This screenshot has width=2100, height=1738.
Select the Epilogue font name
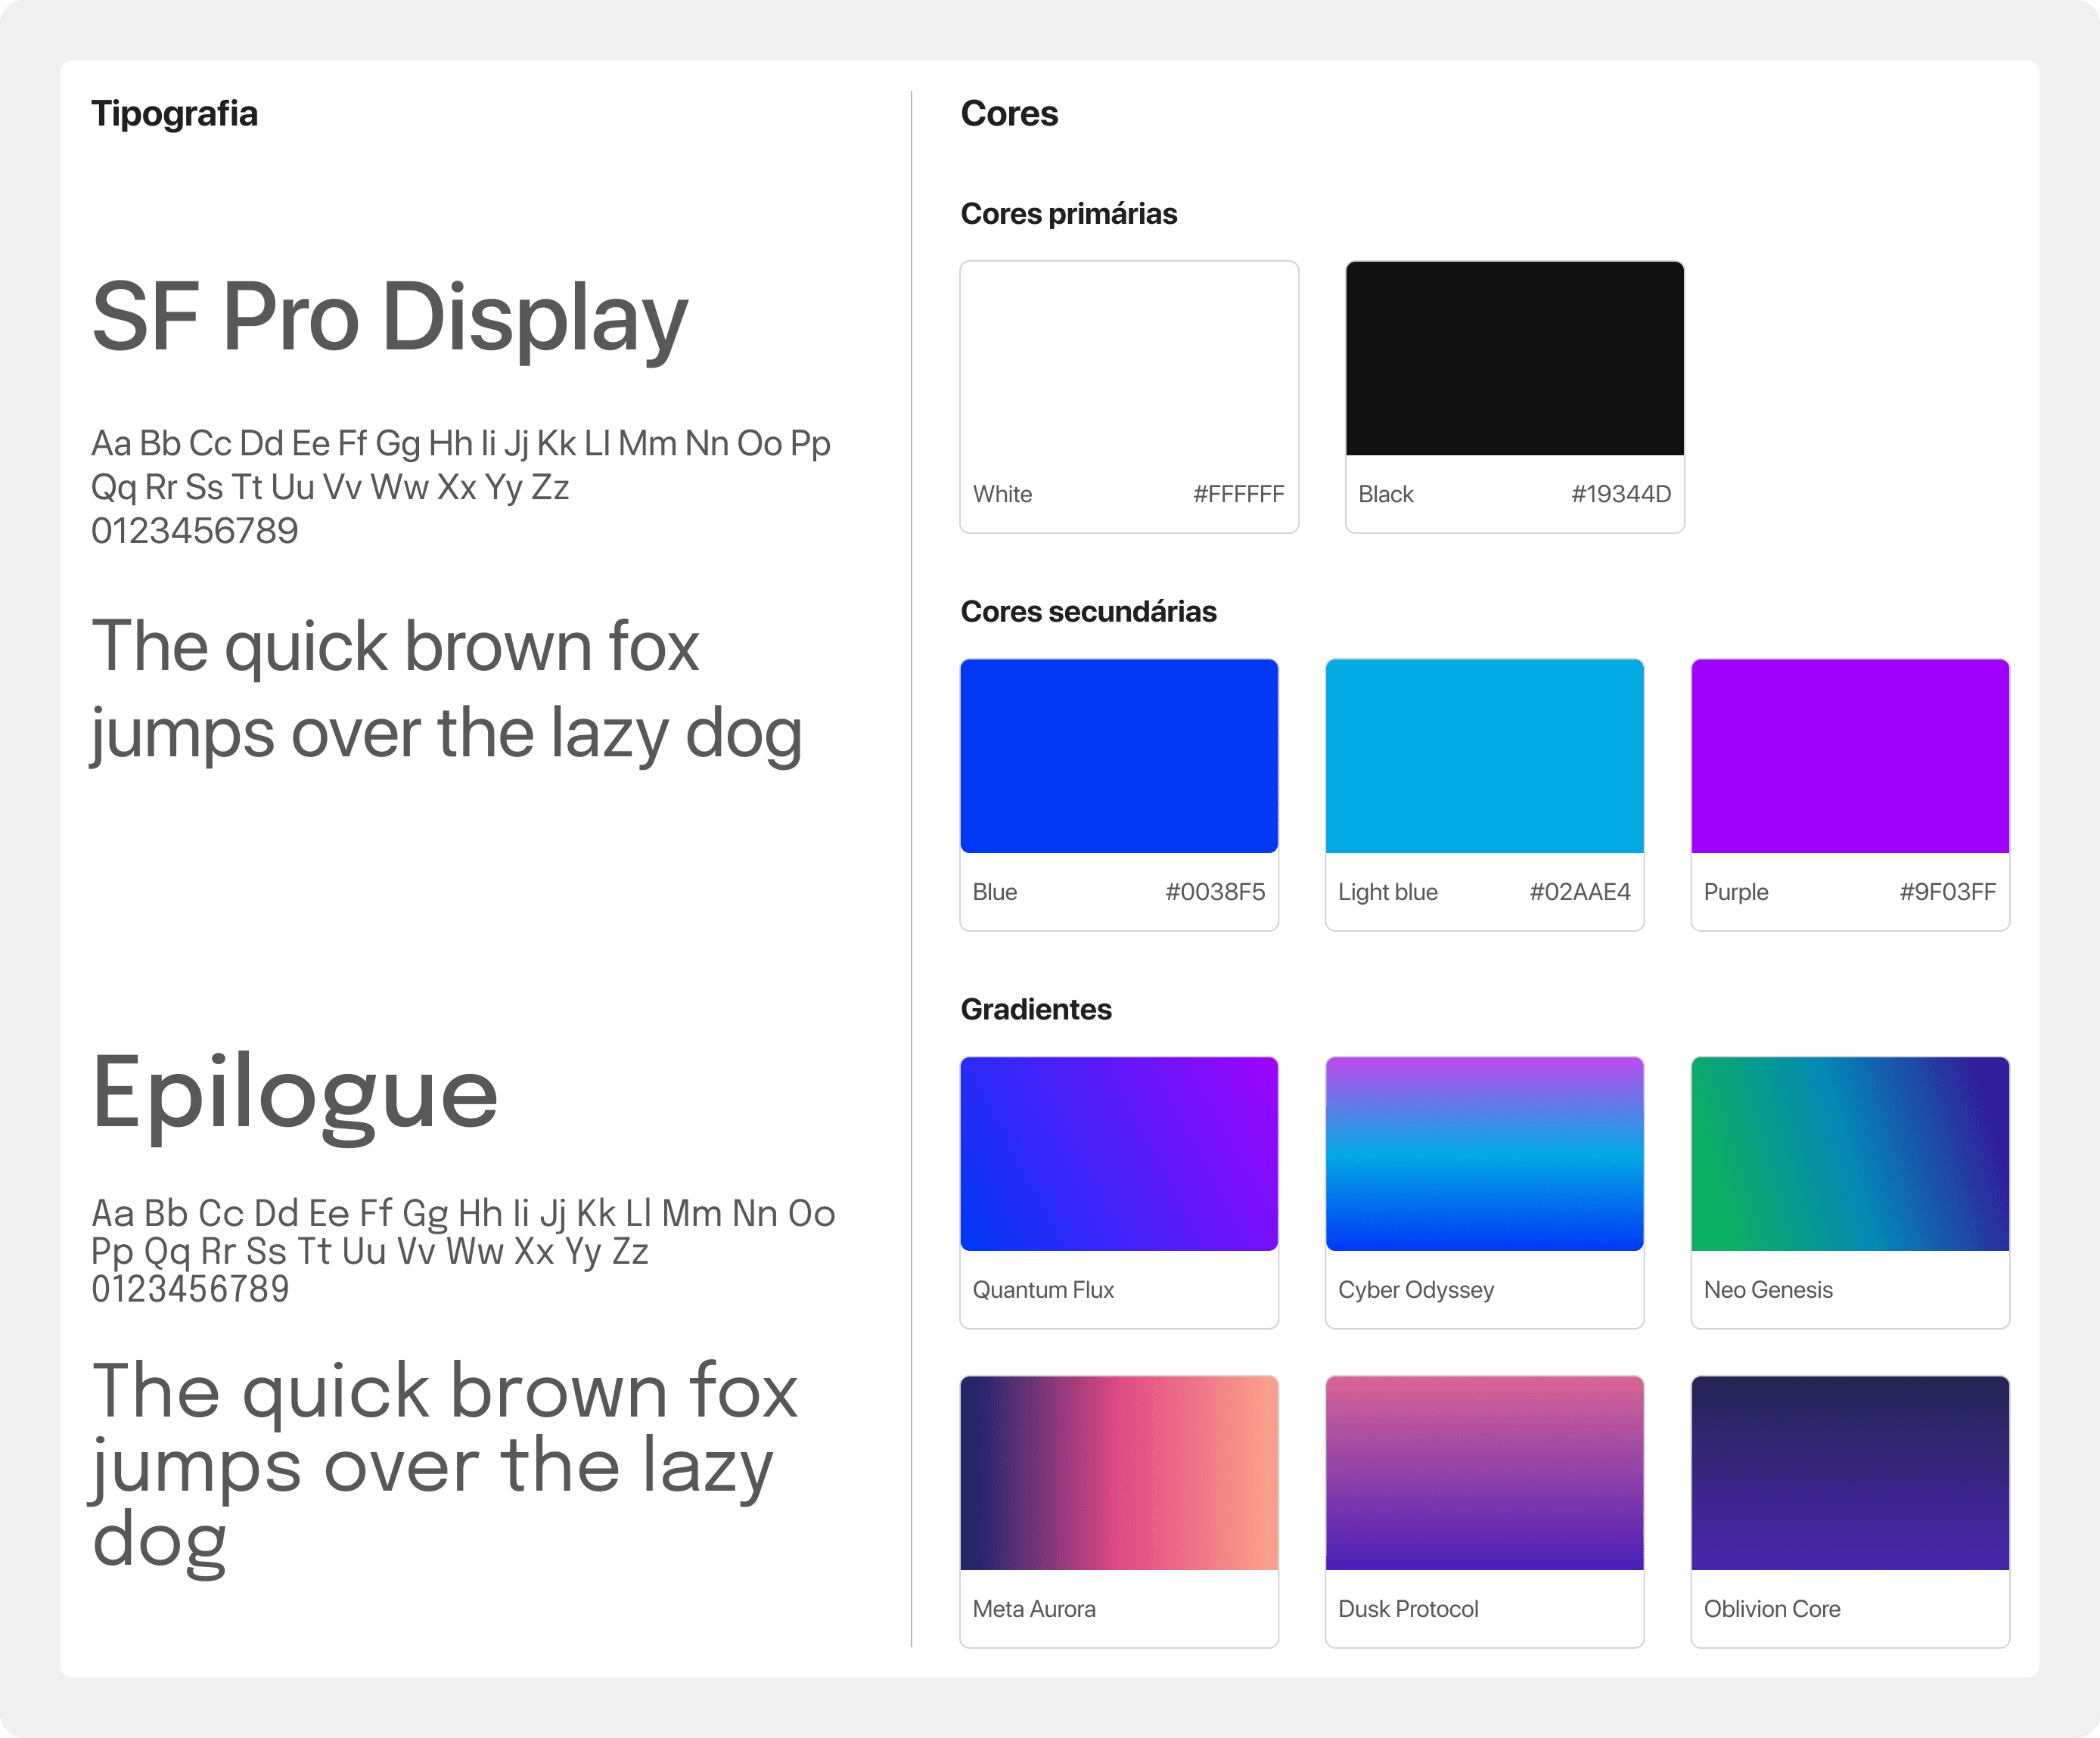click(294, 1094)
